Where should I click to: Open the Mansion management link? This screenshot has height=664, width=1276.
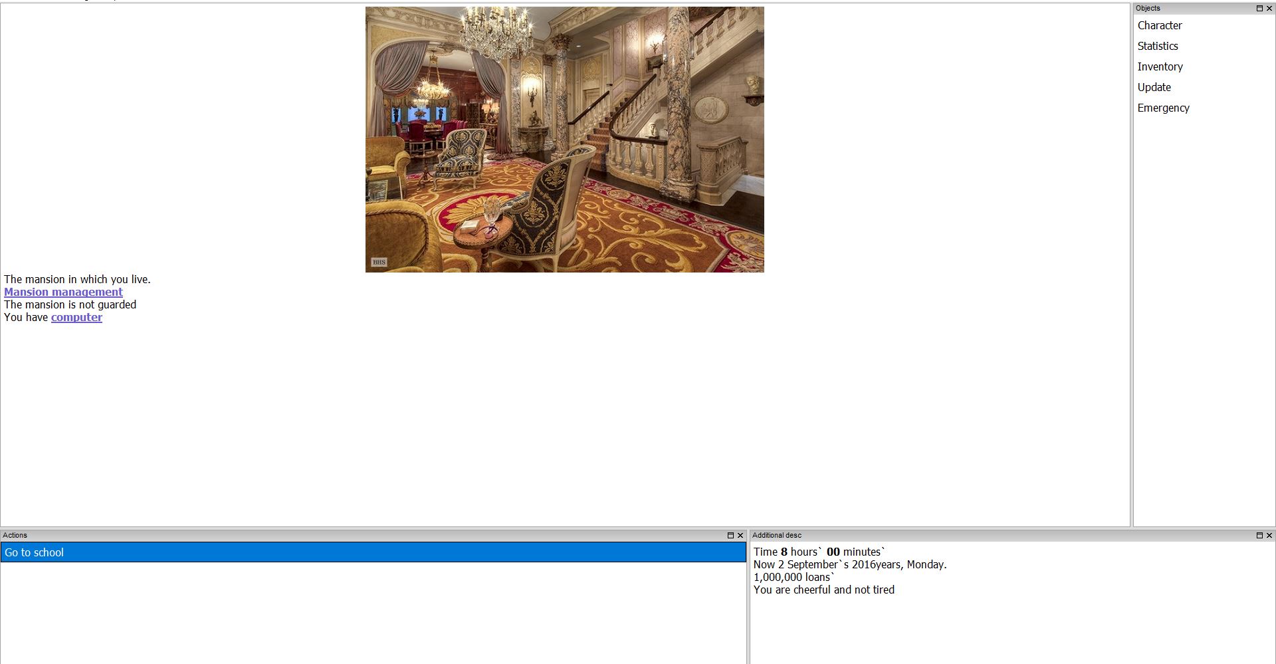pyautogui.click(x=63, y=292)
